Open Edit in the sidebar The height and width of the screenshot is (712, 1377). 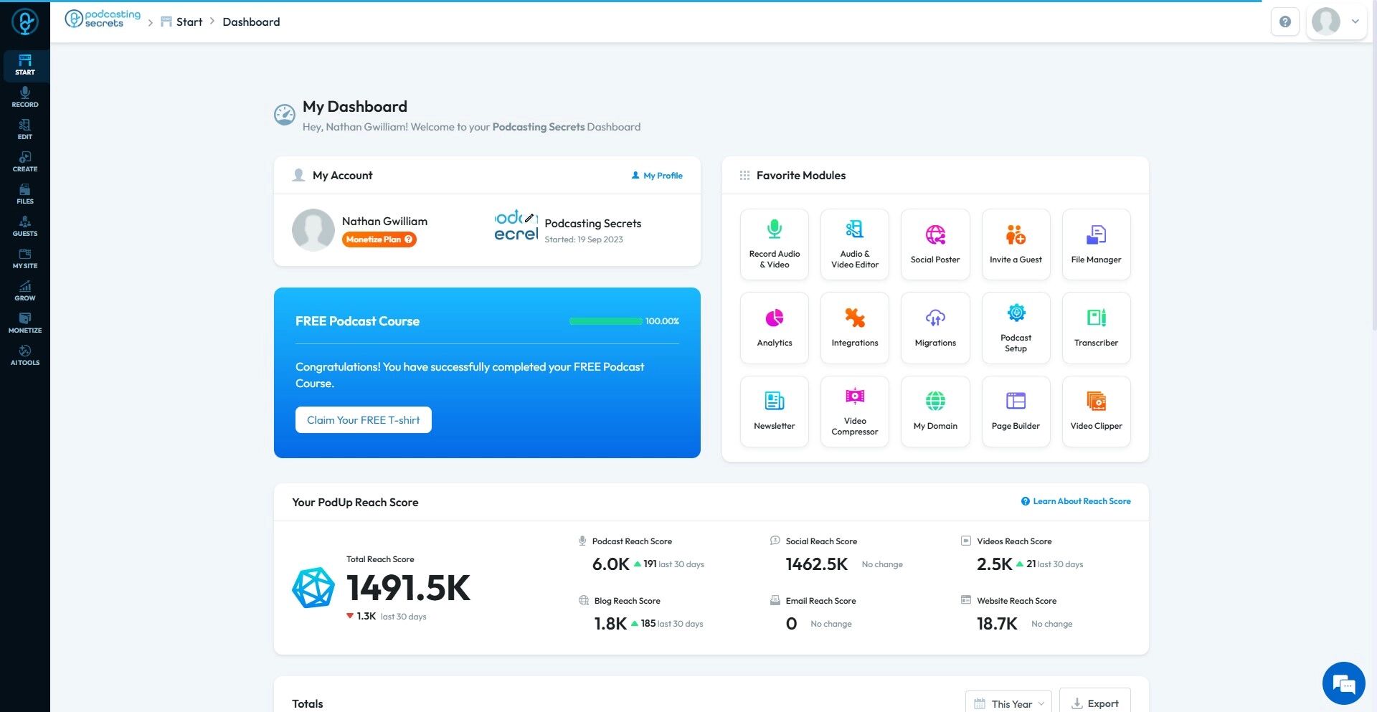coord(25,129)
